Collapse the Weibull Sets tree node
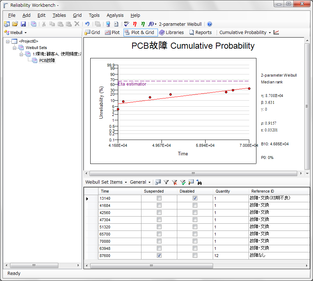313x281 pixels. 14,48
